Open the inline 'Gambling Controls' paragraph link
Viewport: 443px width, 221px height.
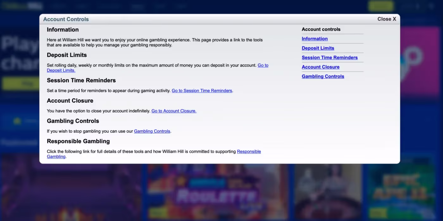click(x=152, y=131)
